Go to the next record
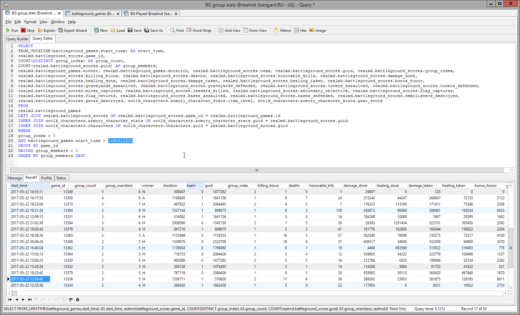Viewport: 520px width, 315px height. [x=23, y=299]
